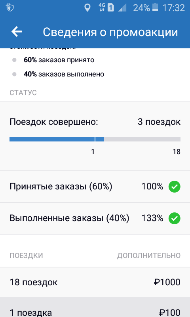
Task: Open the Выполненные заказы (40%) row
Action: (95, 218)
